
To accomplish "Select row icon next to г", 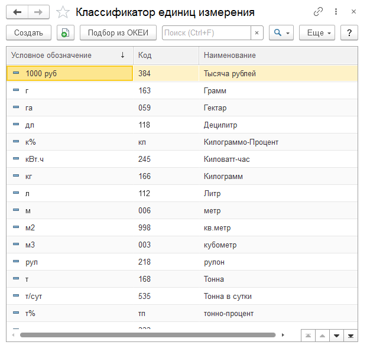I will 16,90.
